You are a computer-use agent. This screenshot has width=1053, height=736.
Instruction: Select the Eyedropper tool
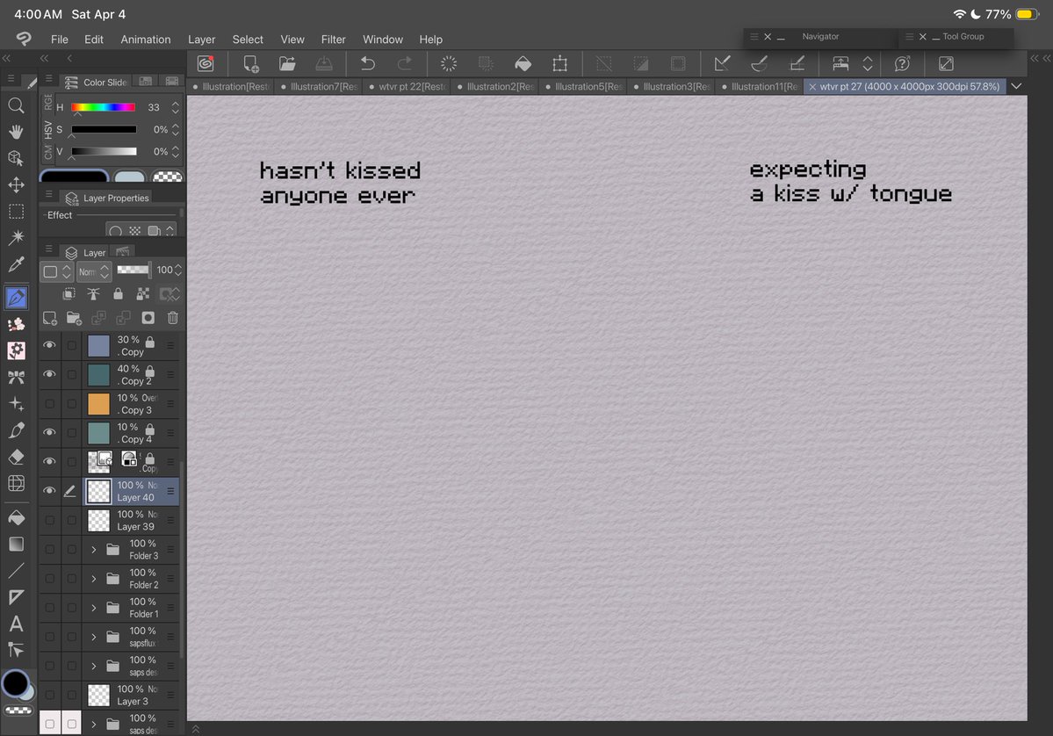coord(16,263)
